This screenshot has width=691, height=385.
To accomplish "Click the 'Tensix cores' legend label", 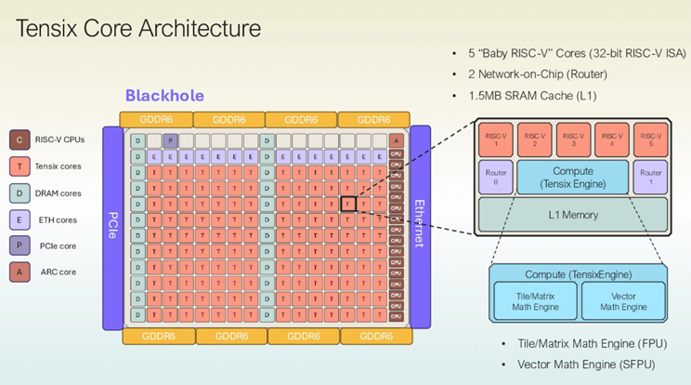I will 59,166.
